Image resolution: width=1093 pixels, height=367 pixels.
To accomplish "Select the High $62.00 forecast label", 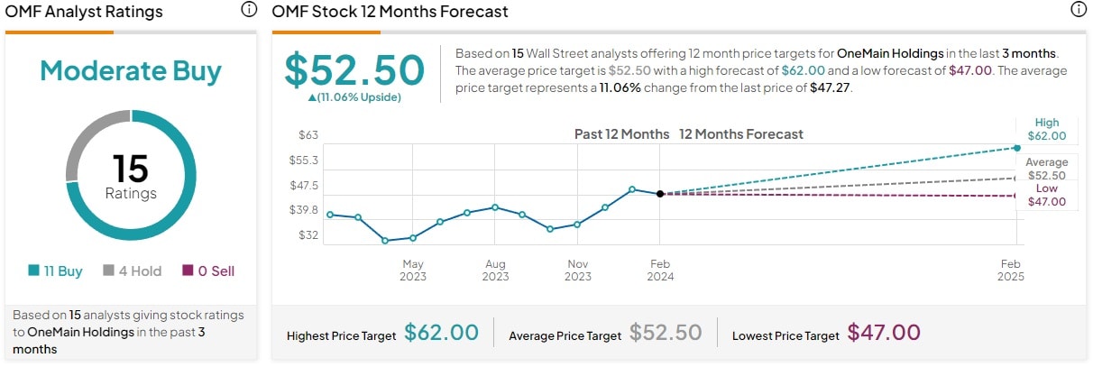I will coord(1046,130).
